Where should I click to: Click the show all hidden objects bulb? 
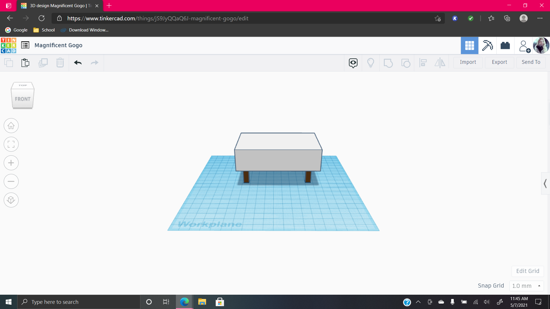(x=371, y=63)
